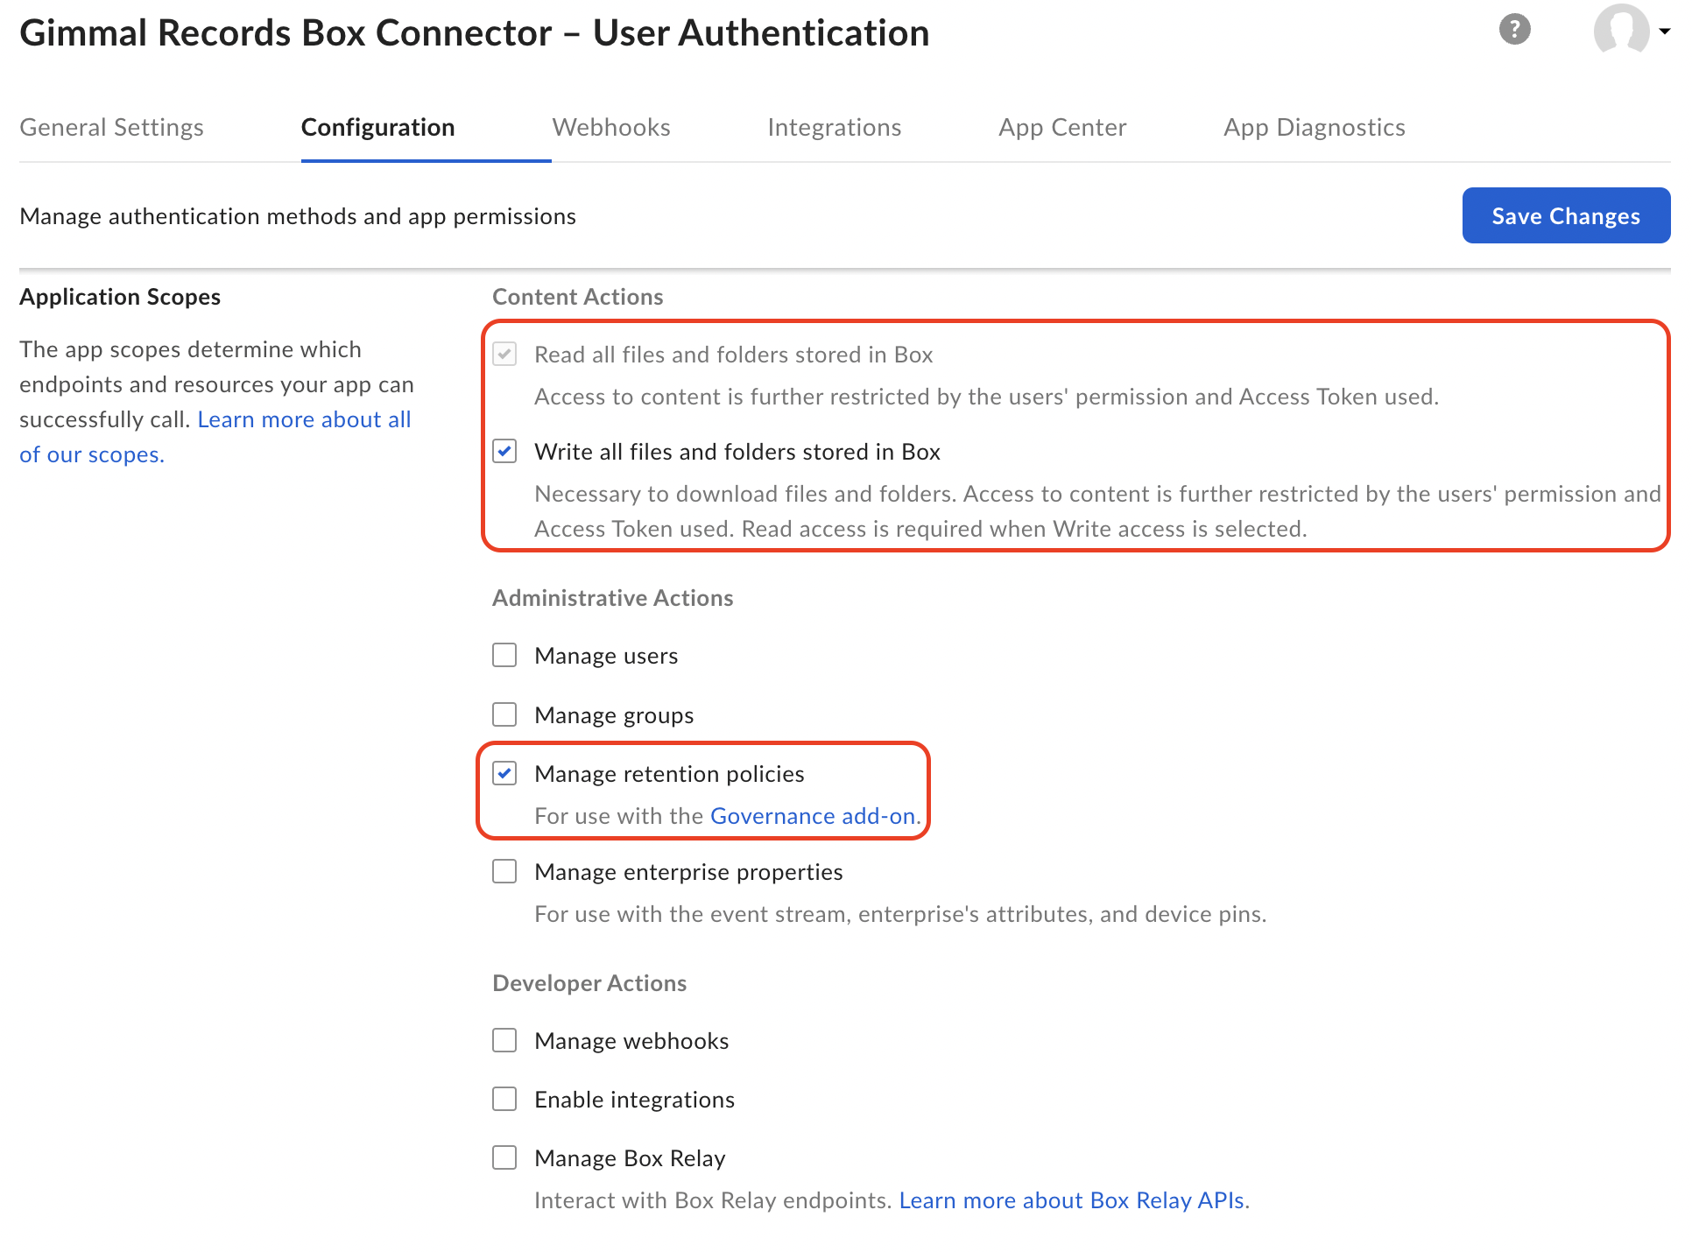Open the Webhooks tab

point(610,128)
